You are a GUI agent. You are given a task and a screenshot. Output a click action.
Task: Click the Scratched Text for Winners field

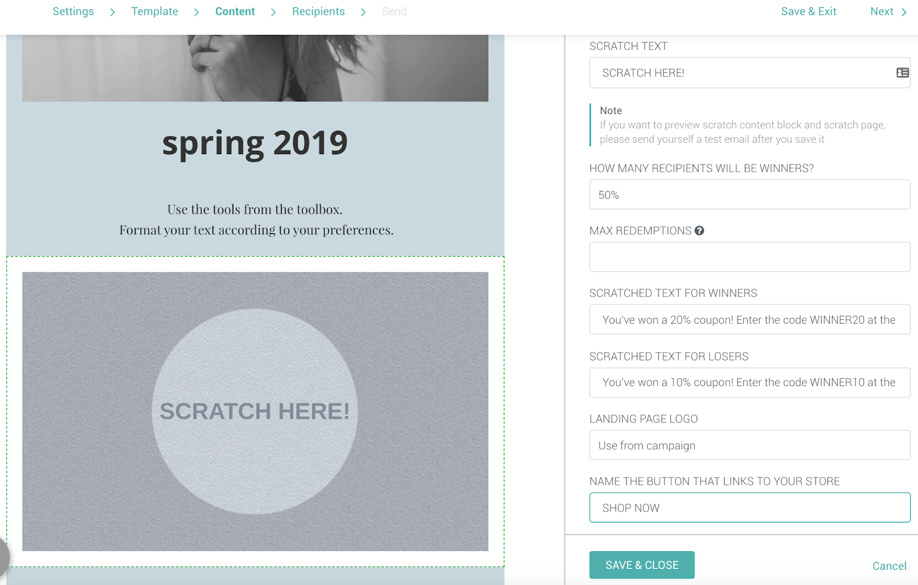[750, 320]
